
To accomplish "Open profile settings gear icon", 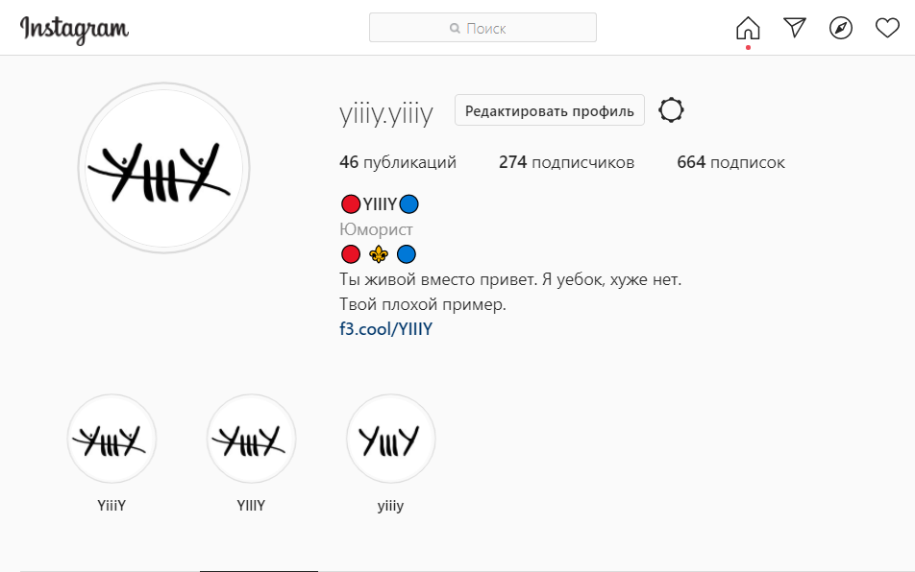I will 671,110.
